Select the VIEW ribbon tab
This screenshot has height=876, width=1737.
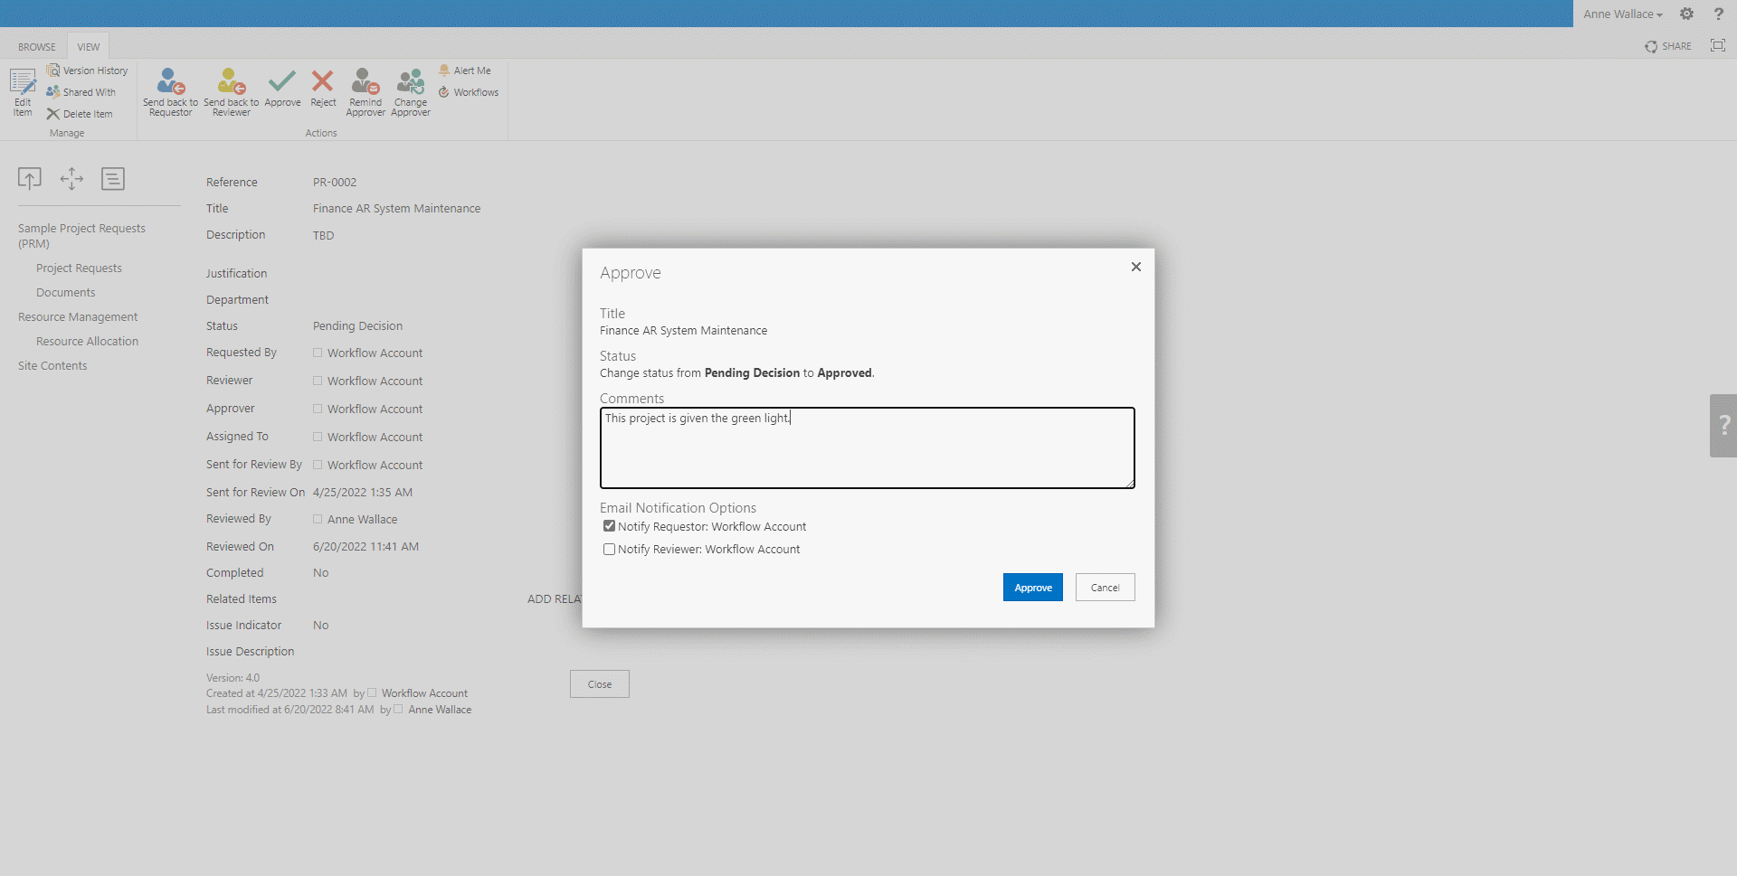point(89,47)
